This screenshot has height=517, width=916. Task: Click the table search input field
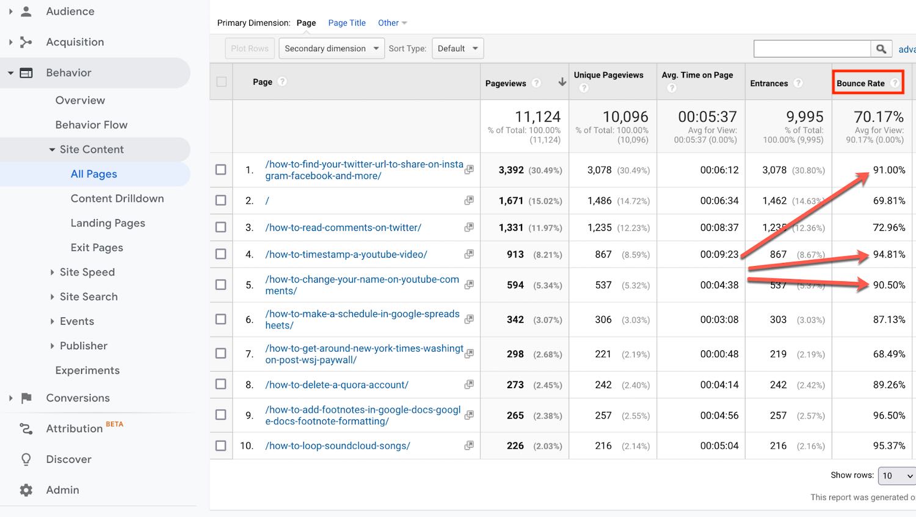click(812, 49)
